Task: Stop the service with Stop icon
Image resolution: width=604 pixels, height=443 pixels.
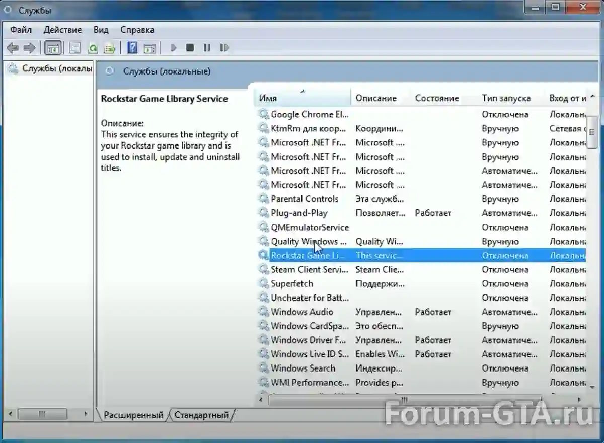Action: pos(190,48)
